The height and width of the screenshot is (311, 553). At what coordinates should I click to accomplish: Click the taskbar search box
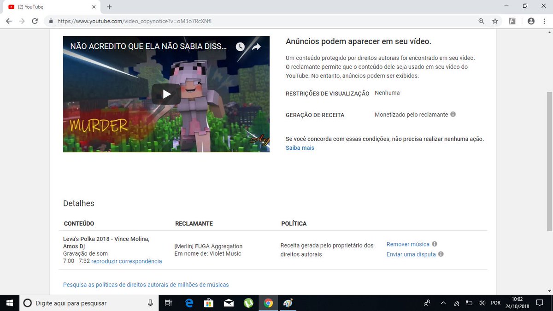pos(88,303)
